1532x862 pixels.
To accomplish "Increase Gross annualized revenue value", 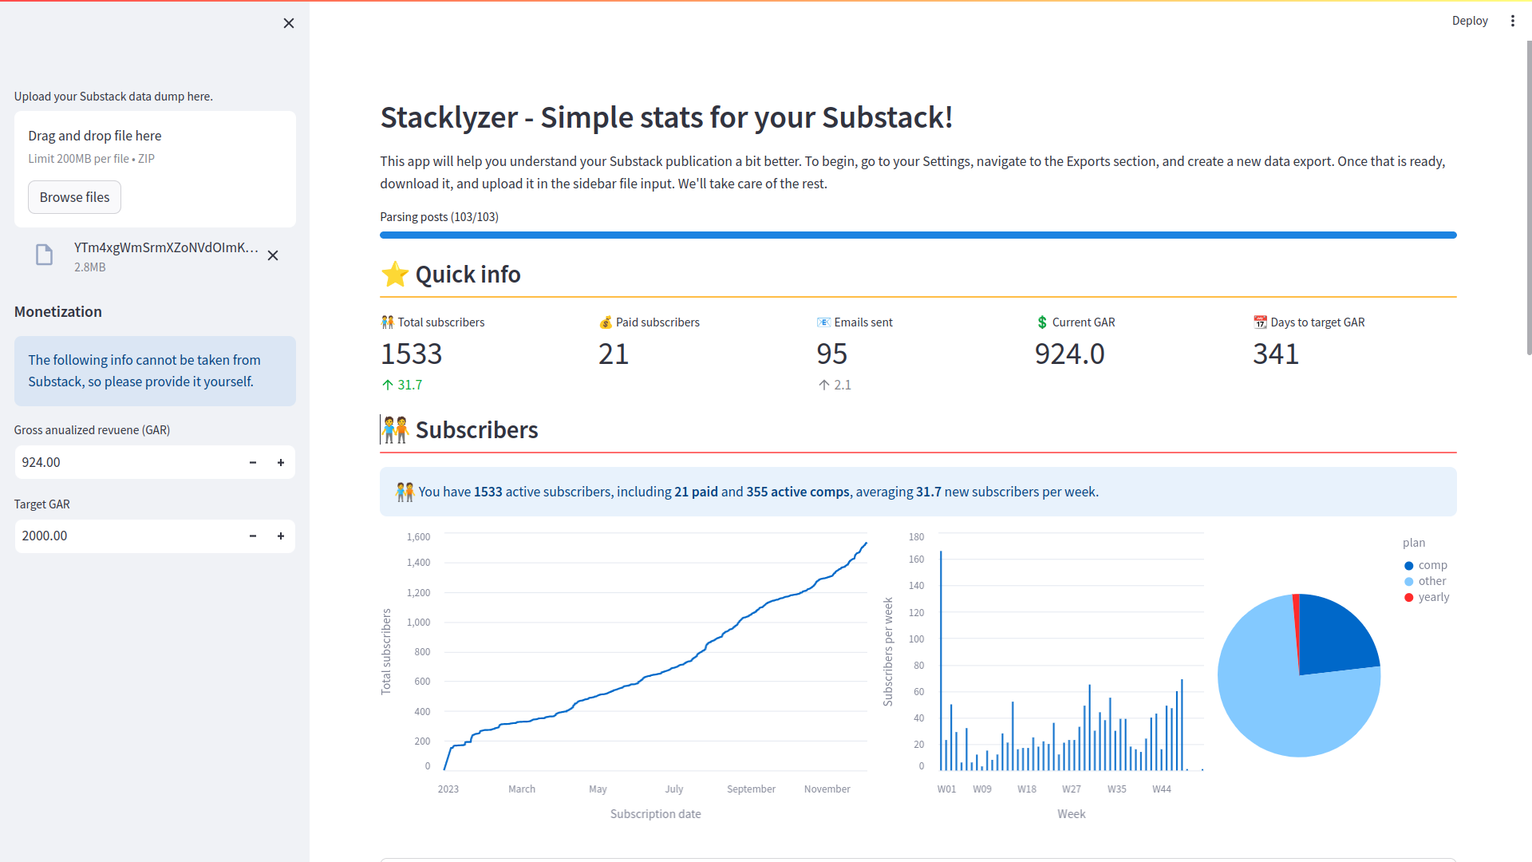I will (281, 463).
